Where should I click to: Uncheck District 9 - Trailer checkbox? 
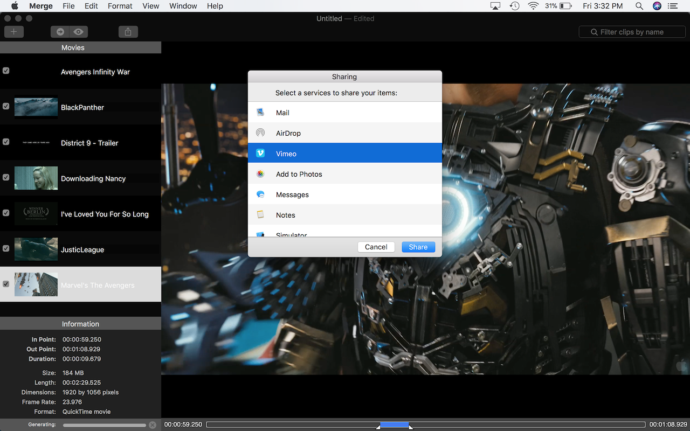6,142
